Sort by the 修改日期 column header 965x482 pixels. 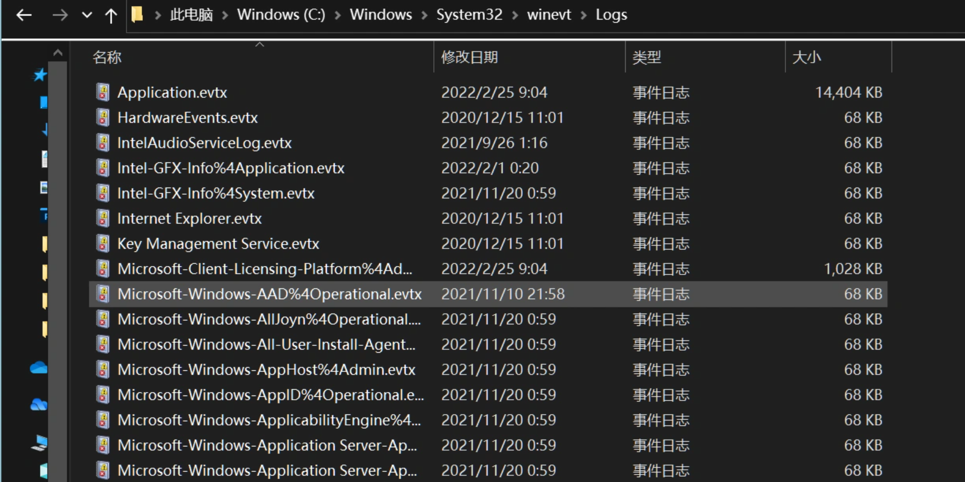470,57
